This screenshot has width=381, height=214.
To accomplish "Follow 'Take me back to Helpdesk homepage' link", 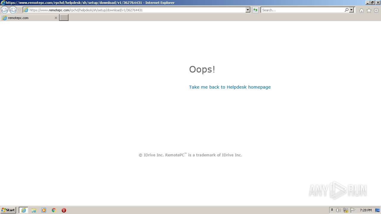I will coord(230,87).
